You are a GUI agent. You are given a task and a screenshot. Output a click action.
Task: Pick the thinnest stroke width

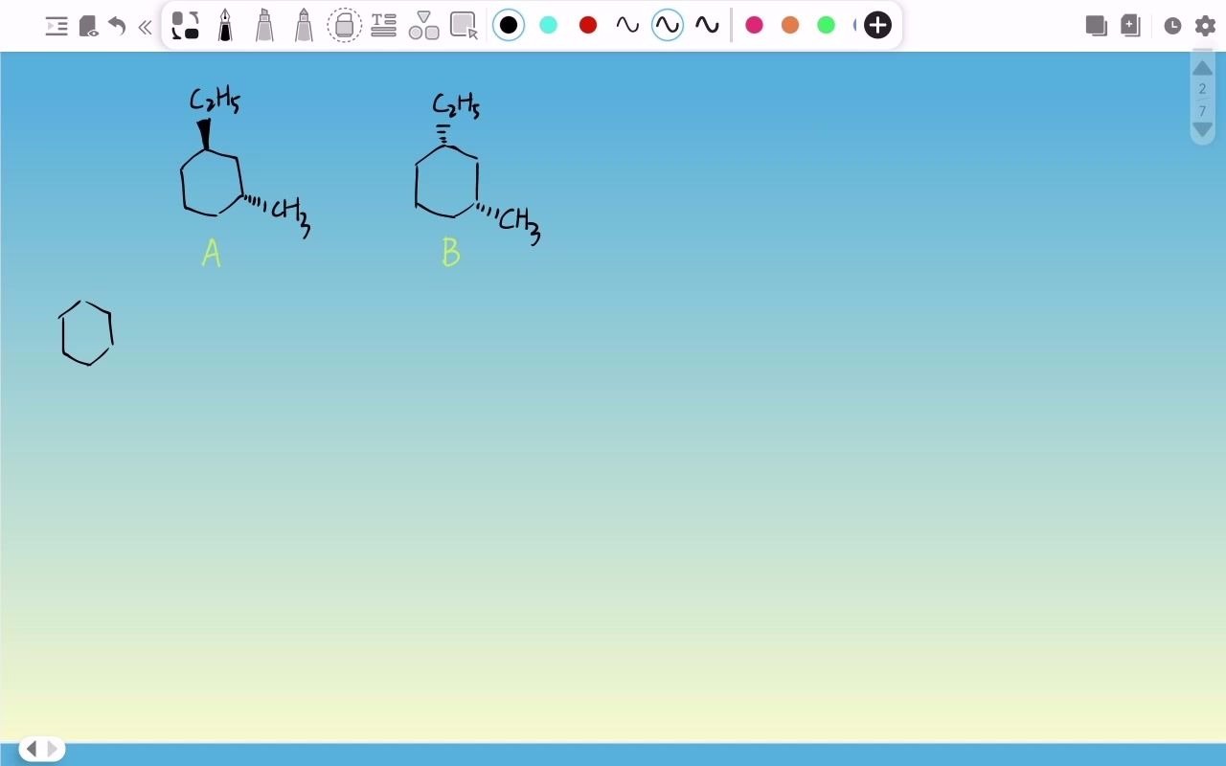(627, 26)
